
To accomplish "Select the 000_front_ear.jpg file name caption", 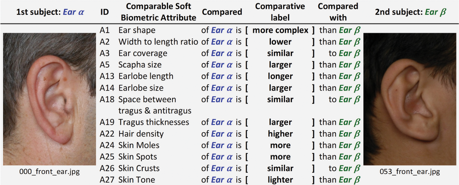I will [x=49, y=172].
